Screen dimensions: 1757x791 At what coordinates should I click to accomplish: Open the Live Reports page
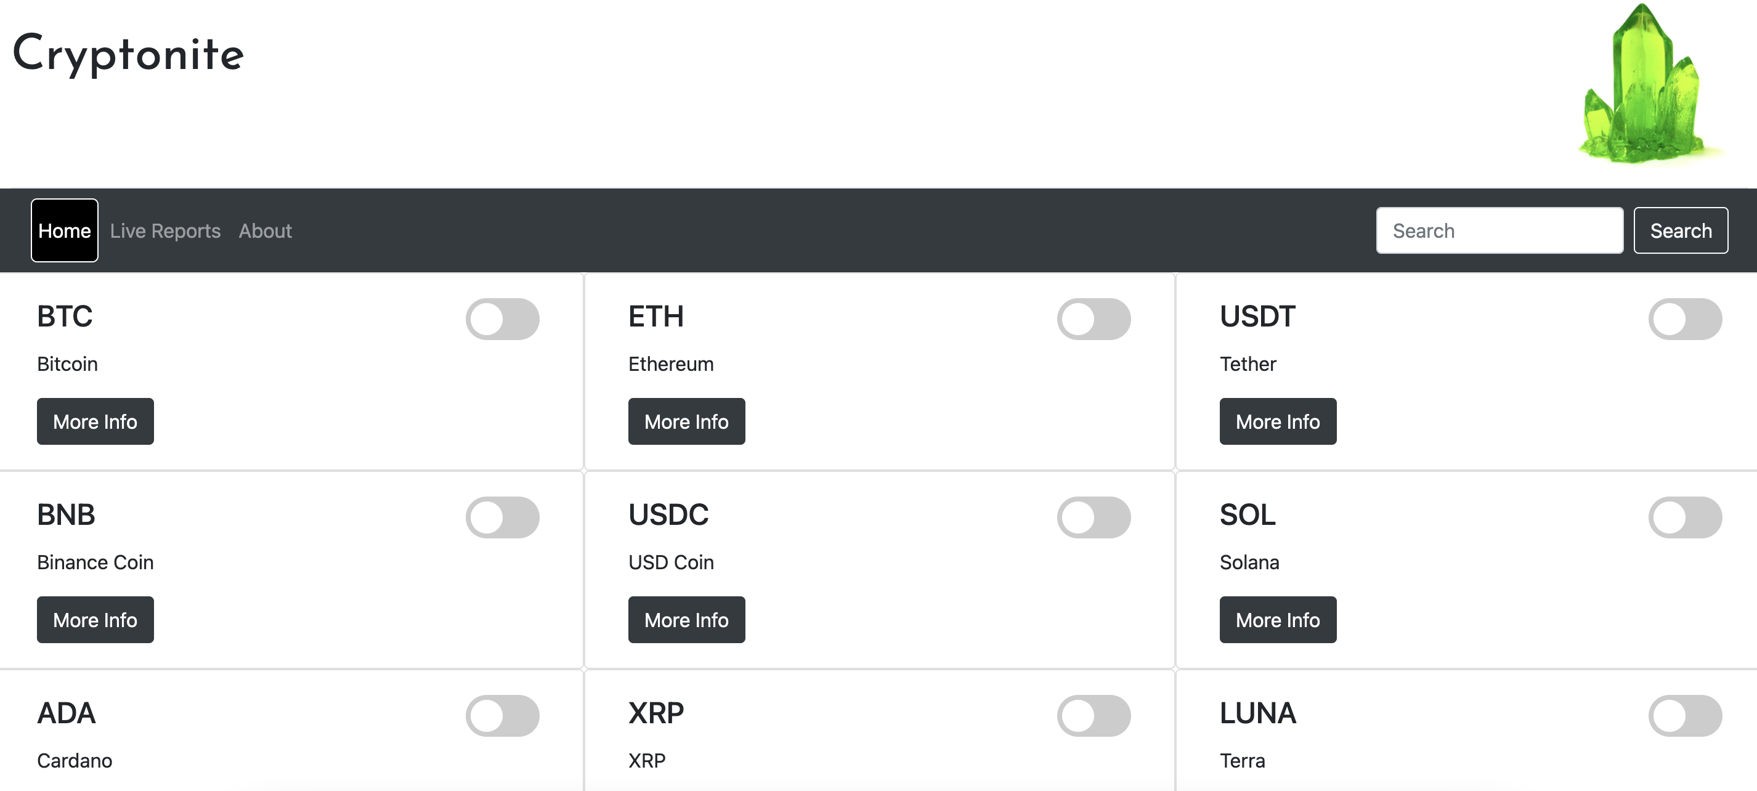pyautogui.click(x=164, y=231)
